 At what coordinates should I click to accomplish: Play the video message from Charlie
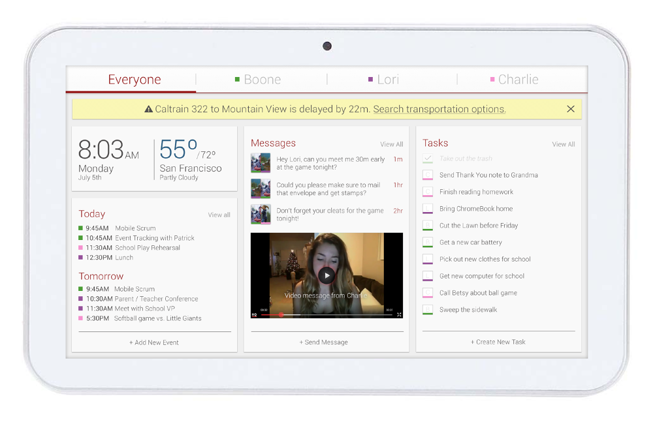pos(326,275)
